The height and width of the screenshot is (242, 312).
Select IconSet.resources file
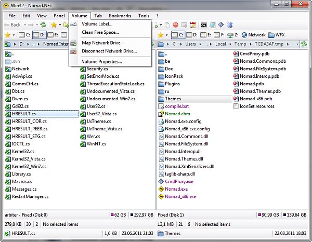pyautogui.click(x=254, y=106)
